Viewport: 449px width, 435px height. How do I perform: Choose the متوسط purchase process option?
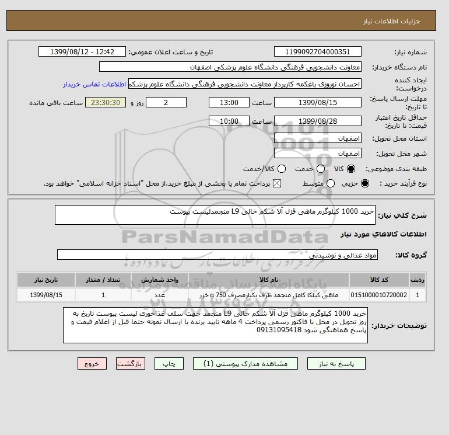coord(331,183)
